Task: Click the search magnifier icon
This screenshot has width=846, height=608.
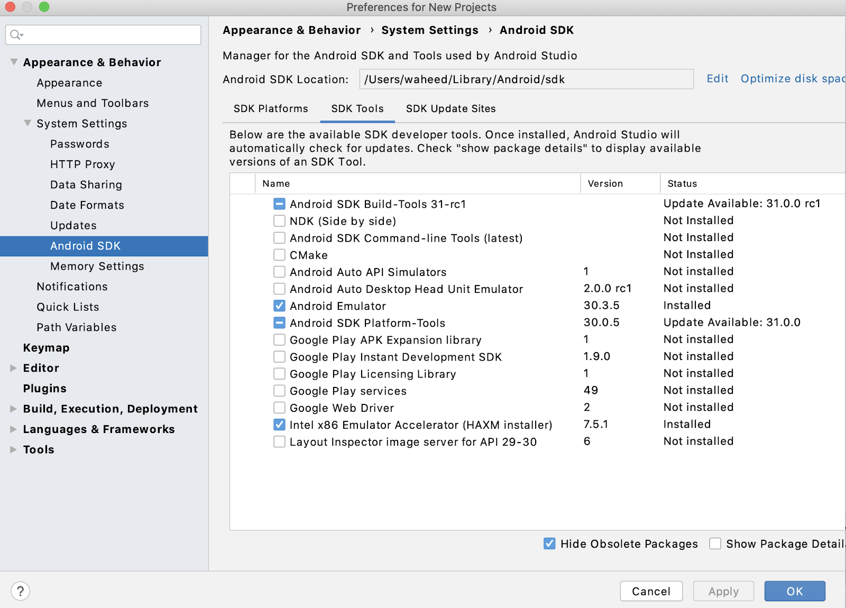Action: click(x=16, y=35)
